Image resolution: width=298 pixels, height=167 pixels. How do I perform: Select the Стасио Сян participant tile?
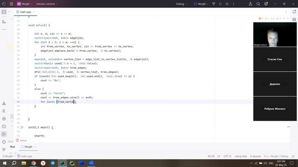coord(275,59)
